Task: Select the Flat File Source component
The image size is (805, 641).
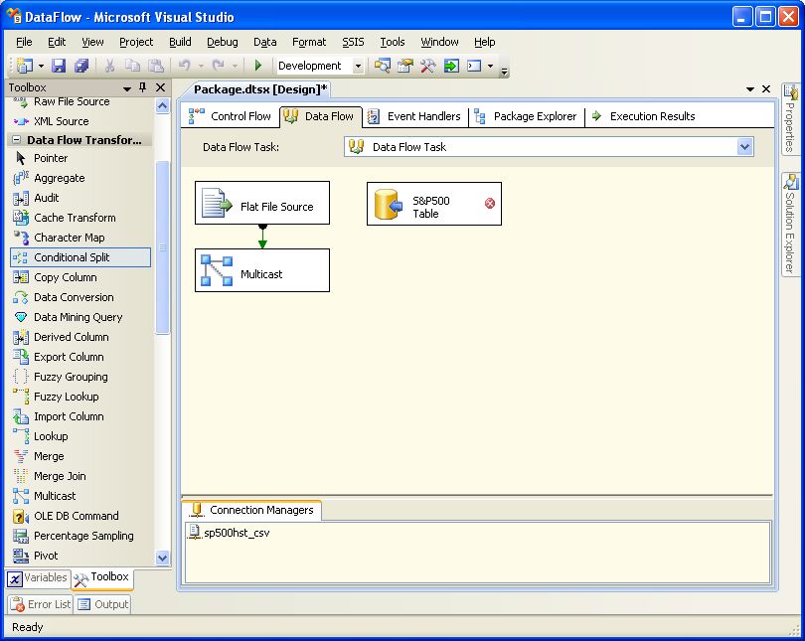Action: pos(262,203)
